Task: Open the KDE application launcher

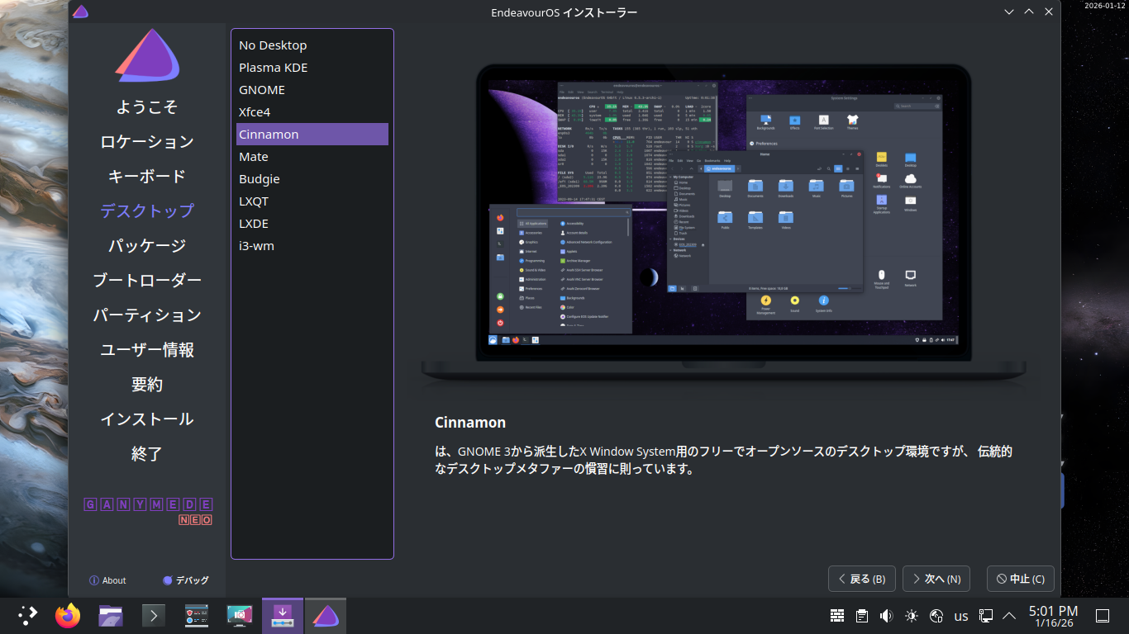Action: 28,616
